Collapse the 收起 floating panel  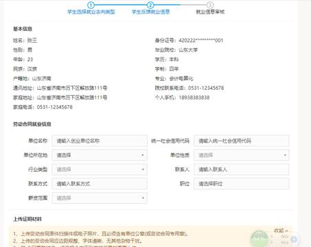click(281, 231)
